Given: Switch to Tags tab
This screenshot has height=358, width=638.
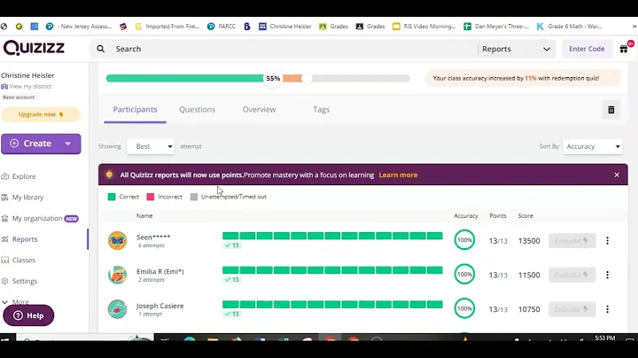Looking at the screenshot, I should click(321, 110).
